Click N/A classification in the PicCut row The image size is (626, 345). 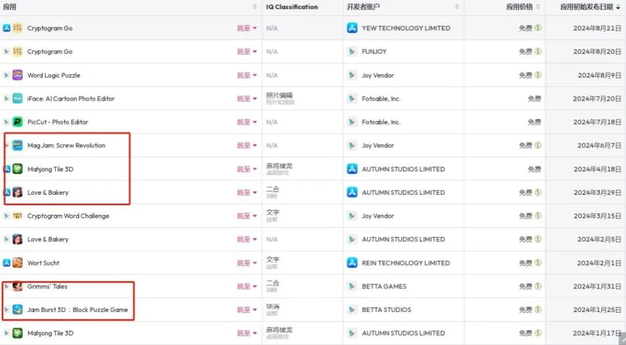(x=272, y=122)
